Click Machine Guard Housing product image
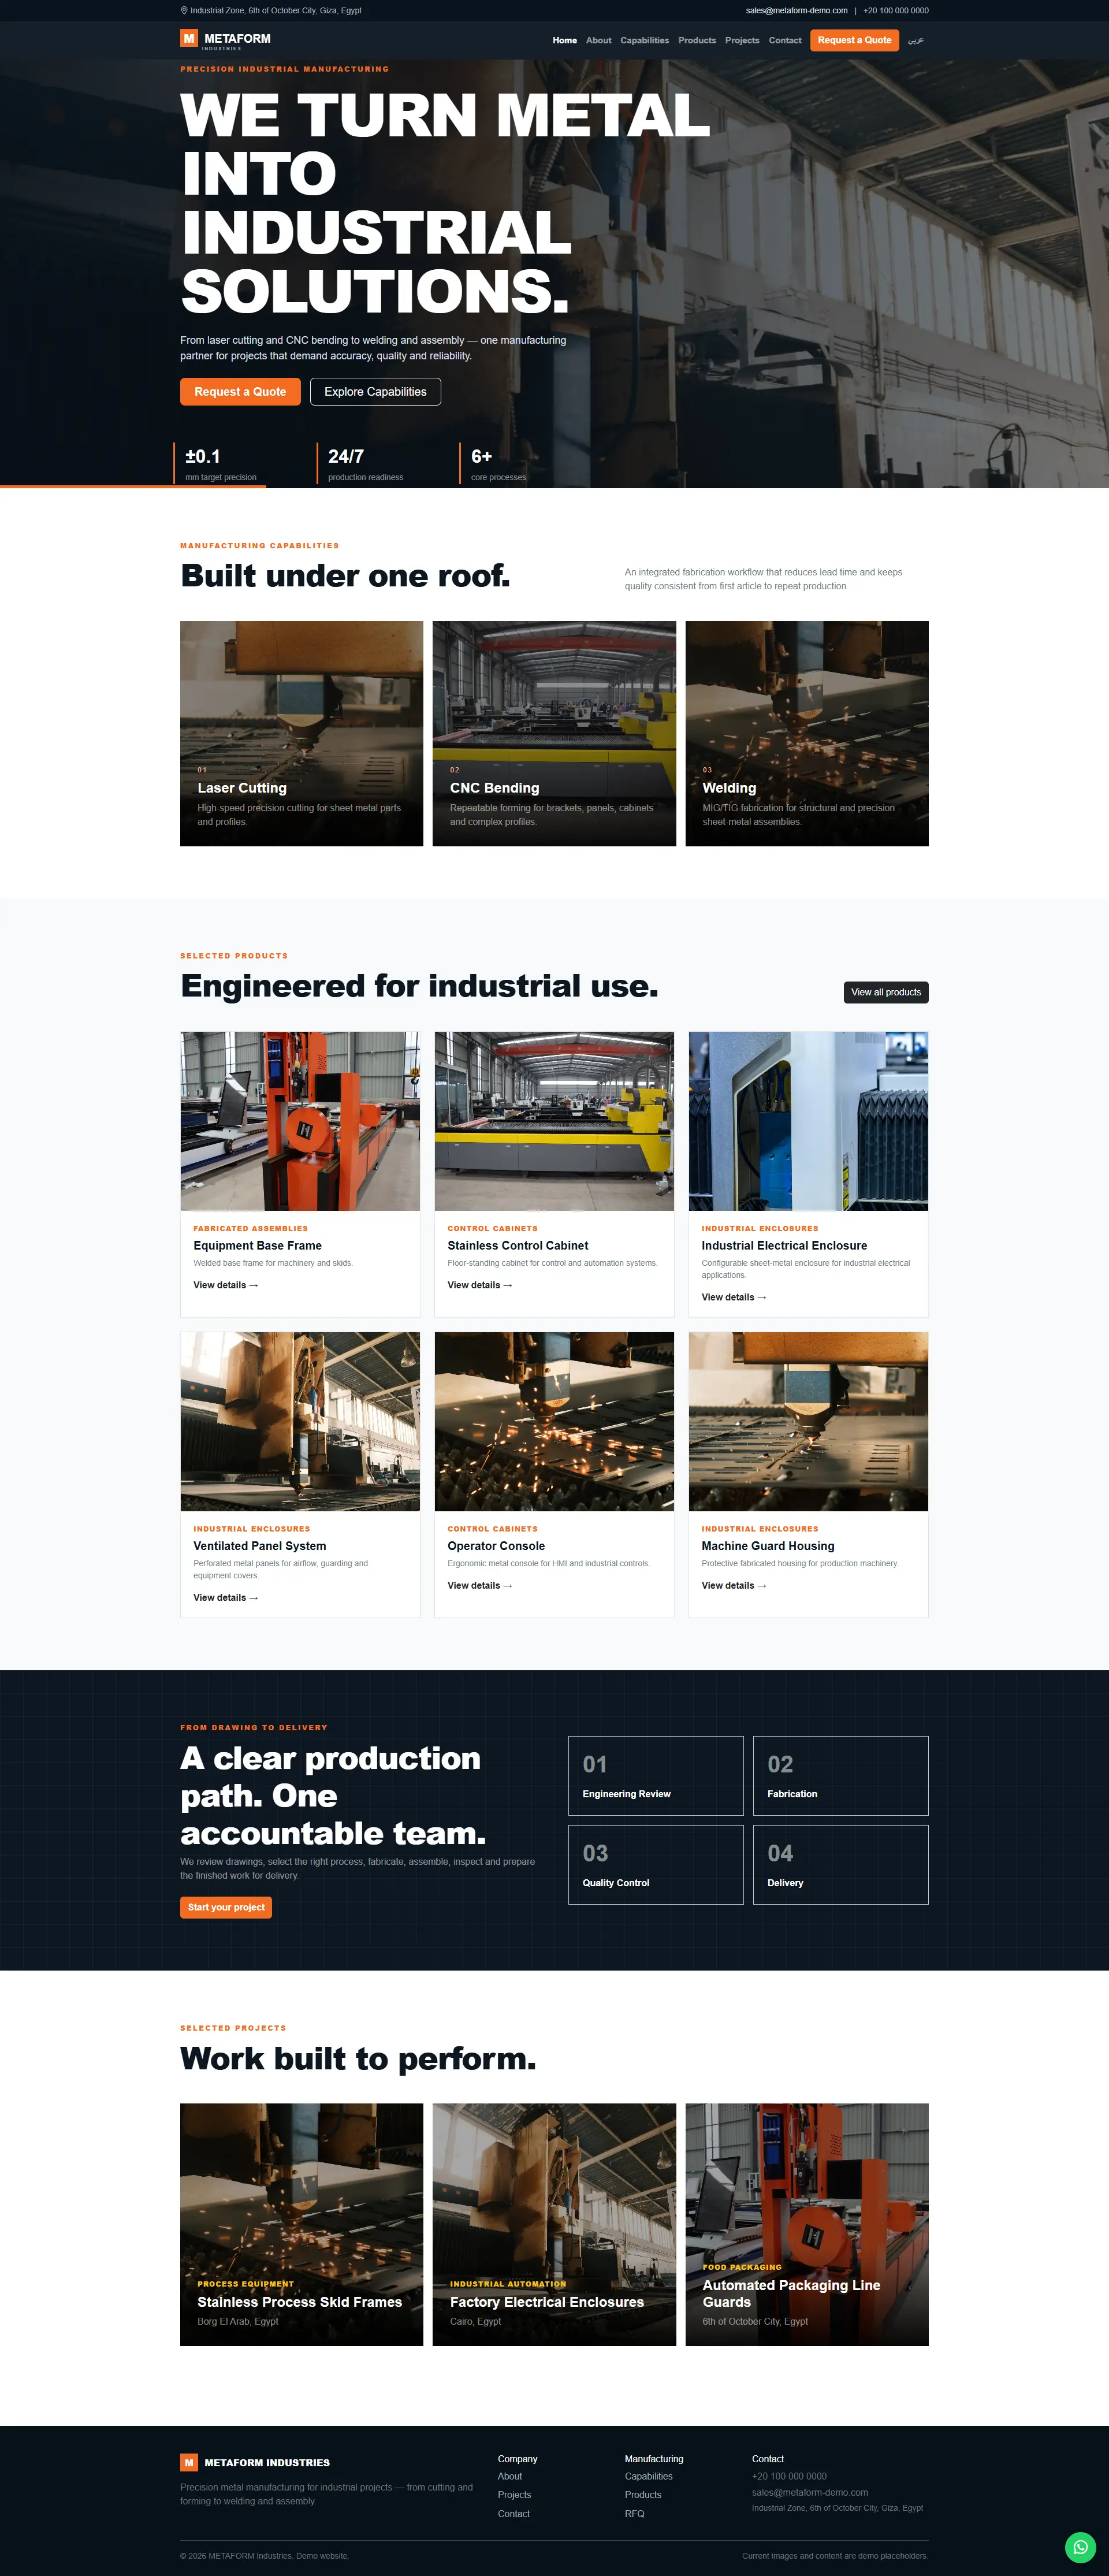The width and height of the screenshot is (1109, 2576). pos(808,1421)
